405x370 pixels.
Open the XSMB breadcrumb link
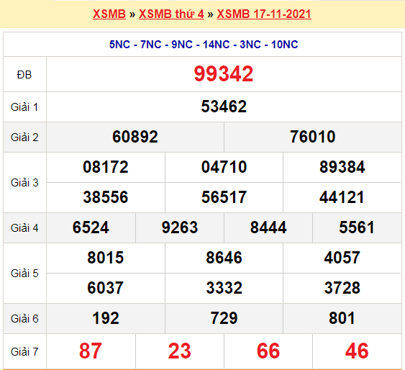tap(109, 14)
